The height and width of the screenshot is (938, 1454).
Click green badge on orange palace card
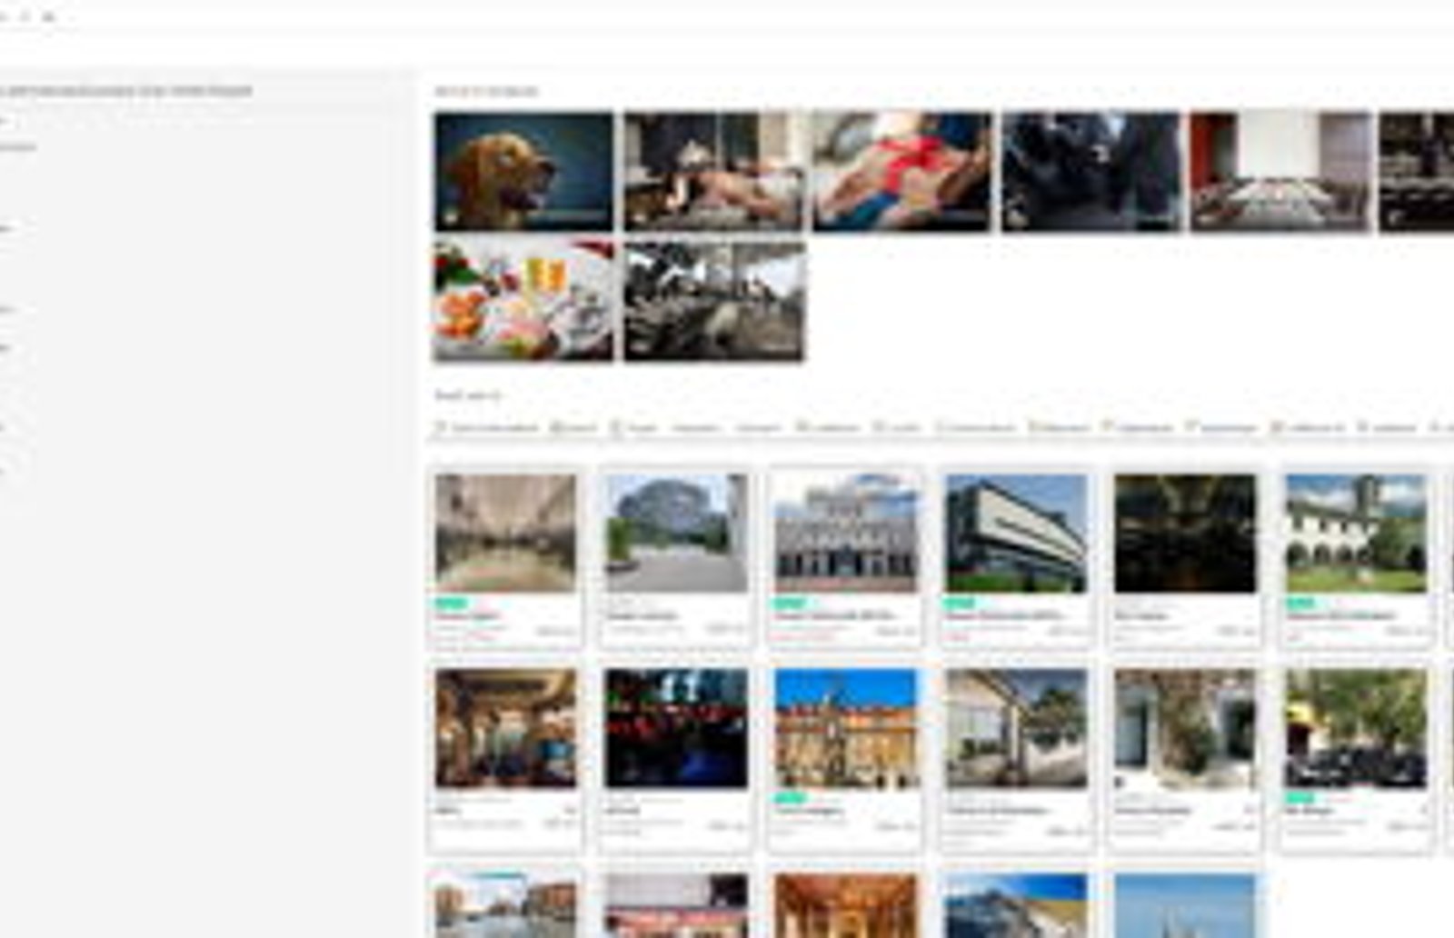tap(790, 798)
